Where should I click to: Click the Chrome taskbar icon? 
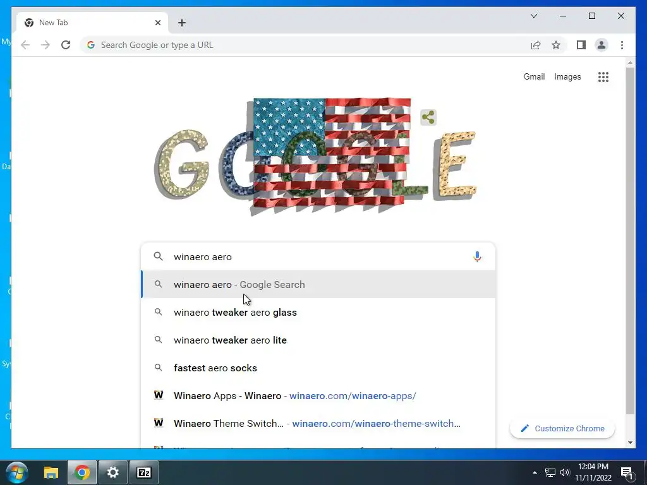pos(82,472)
